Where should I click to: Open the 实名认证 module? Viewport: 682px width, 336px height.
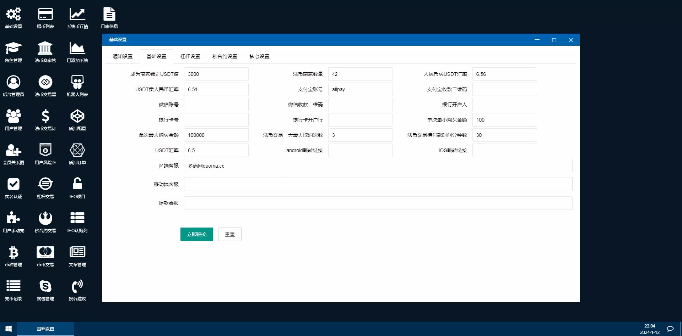pos(13,187)
